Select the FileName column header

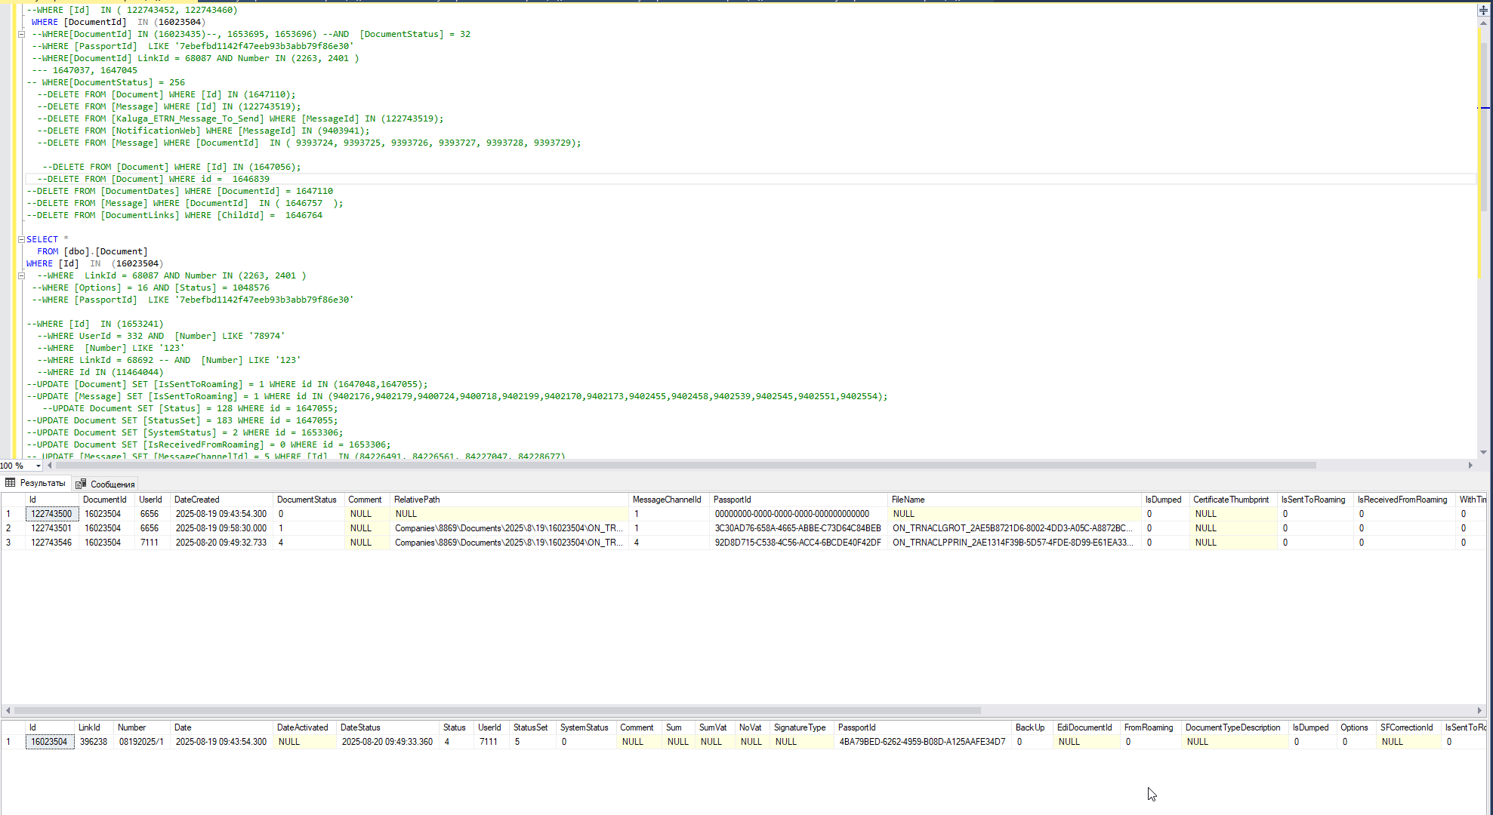1014,500
